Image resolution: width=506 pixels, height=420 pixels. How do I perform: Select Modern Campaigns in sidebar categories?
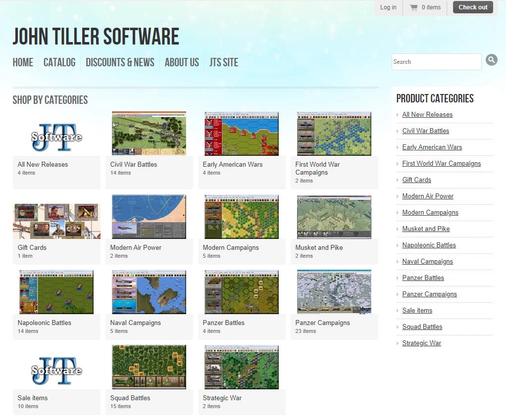430,212
